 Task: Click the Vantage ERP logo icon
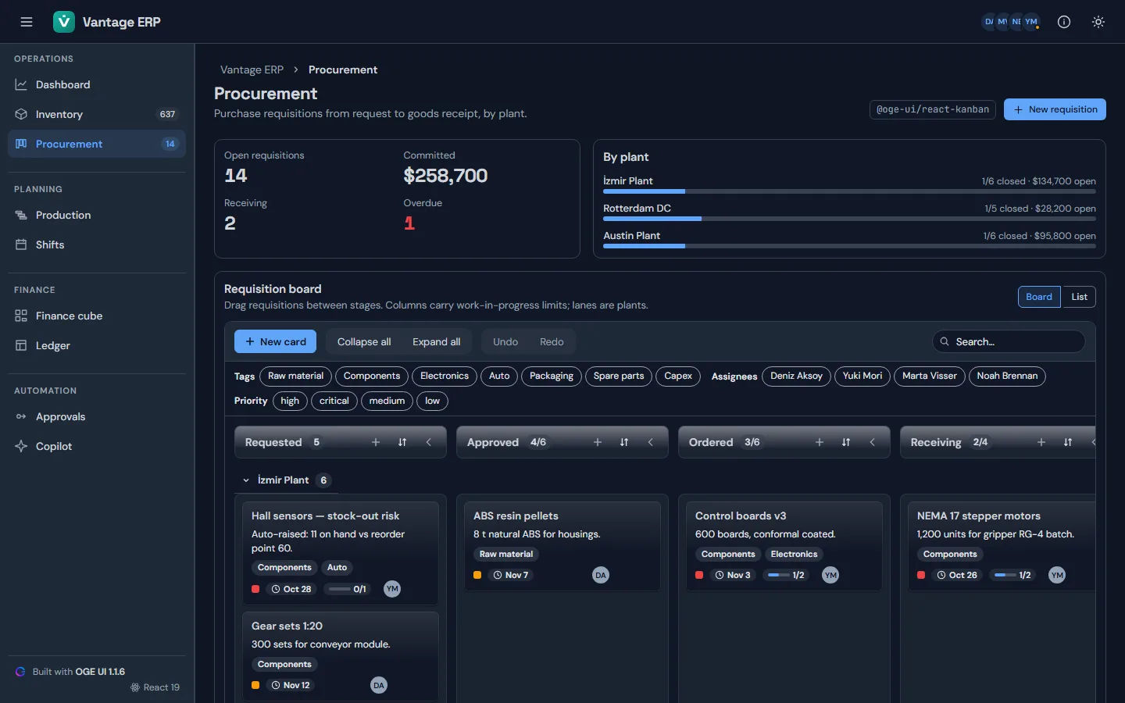64,22
